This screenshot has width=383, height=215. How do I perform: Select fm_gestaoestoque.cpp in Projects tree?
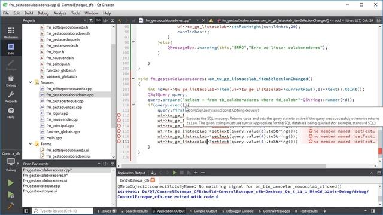click(x=65, y=101)
